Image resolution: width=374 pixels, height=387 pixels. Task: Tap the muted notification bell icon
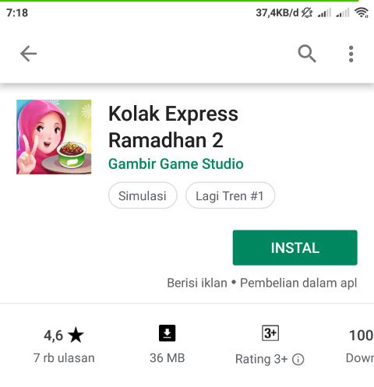click(x=307, y=12)
